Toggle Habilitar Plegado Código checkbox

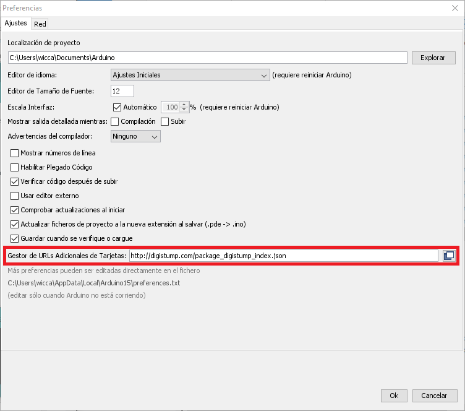coord(15,167)
